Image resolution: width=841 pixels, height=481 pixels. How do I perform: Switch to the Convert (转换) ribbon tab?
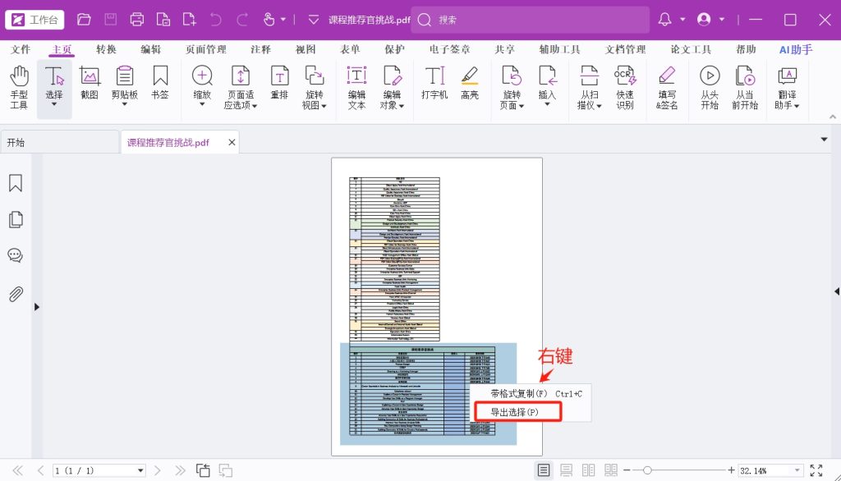(x=106, y=49)
